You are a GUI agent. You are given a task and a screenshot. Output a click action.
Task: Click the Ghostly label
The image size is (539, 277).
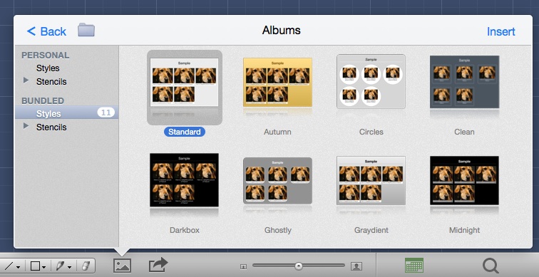click(278, 230)
